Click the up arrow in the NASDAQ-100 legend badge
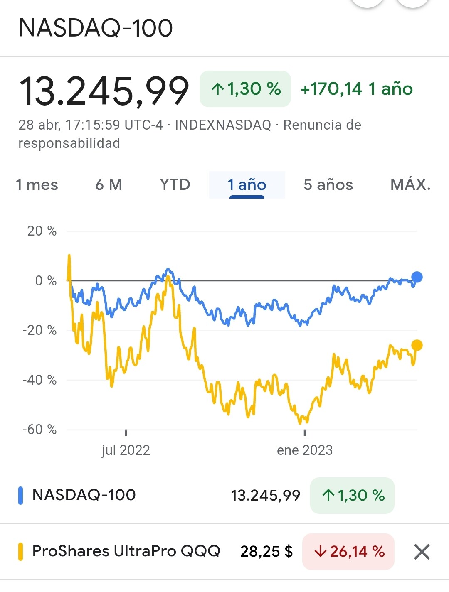 click(x=328, y=495)
